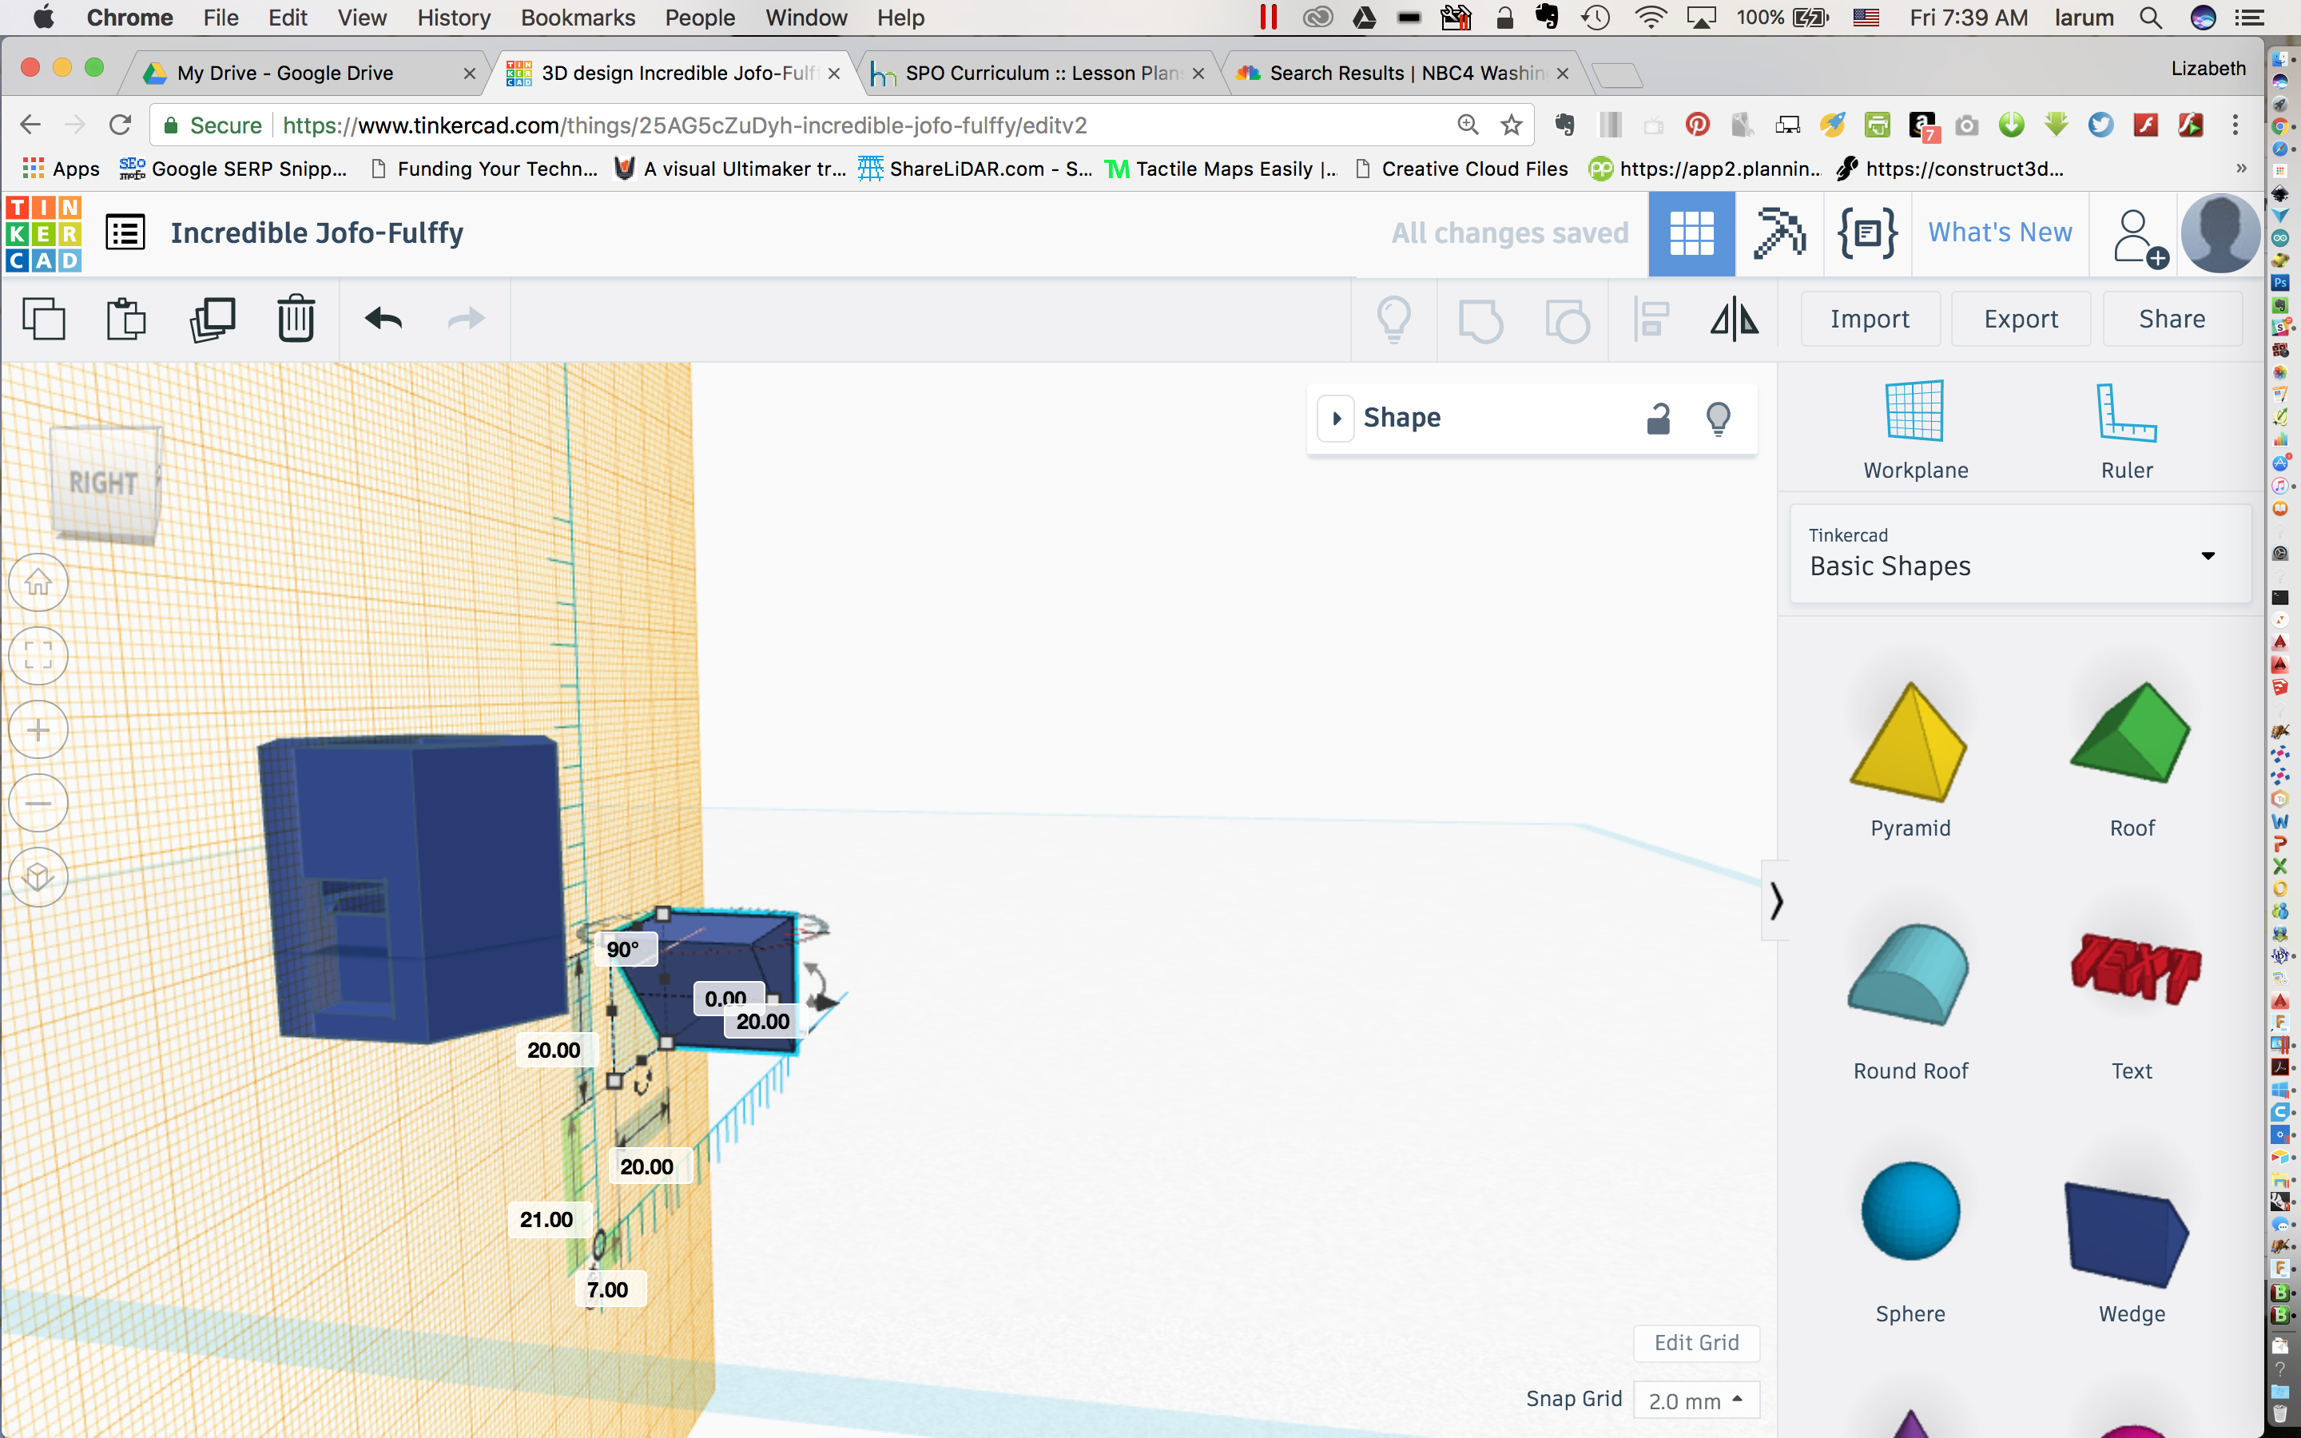
Task: Click the Show all lightbulb icon
Action: [x=1394, y=320]
